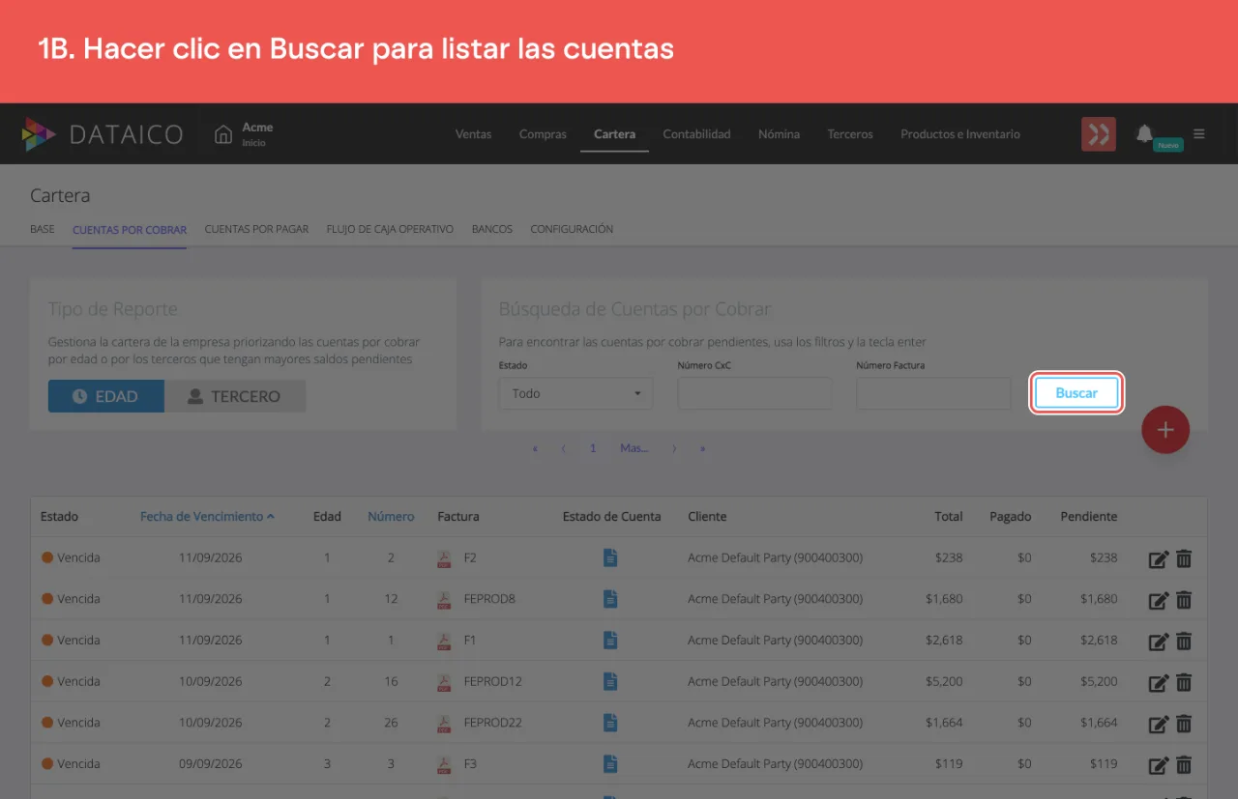Jump to last page arrow
The image size is (1238, 799).
(703, 448)
